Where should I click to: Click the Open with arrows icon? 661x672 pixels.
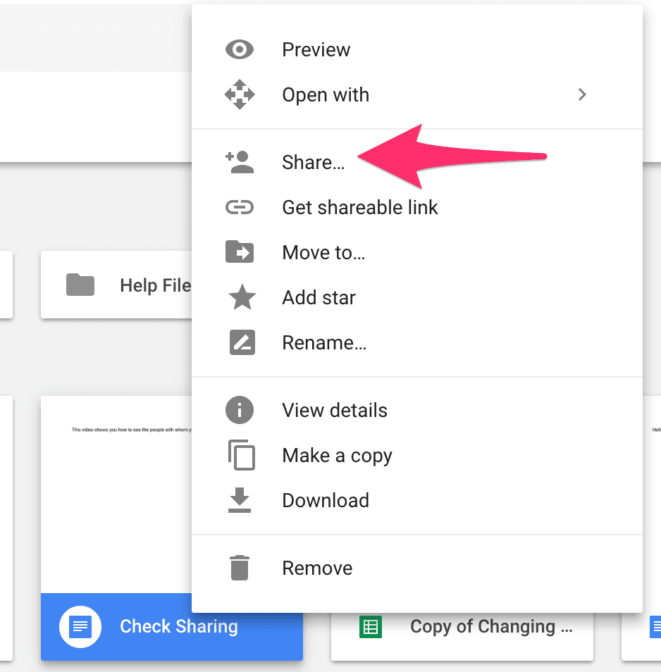click(x=240, y=94)
